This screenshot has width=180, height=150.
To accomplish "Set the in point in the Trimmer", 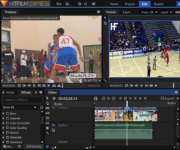I will [x=24, y=86].
